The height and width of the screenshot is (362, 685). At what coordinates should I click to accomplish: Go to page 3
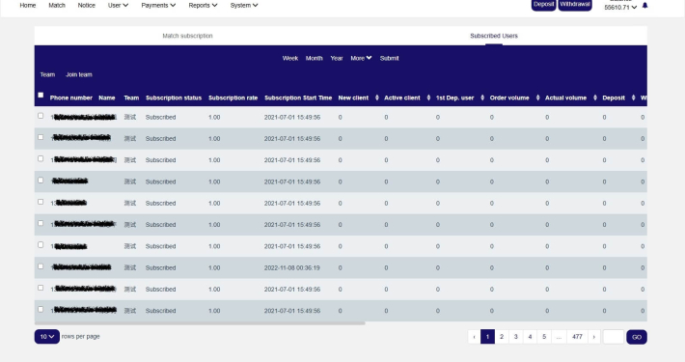coord(515,337)
